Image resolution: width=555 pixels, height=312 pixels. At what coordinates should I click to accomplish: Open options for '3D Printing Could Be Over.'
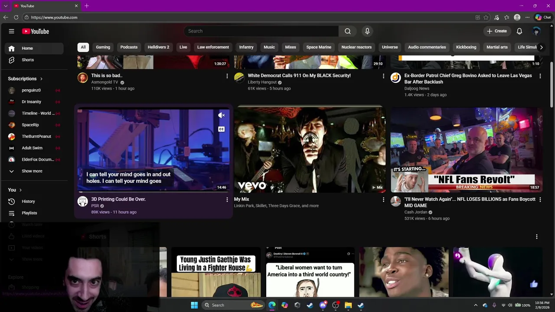pos(227,200)
